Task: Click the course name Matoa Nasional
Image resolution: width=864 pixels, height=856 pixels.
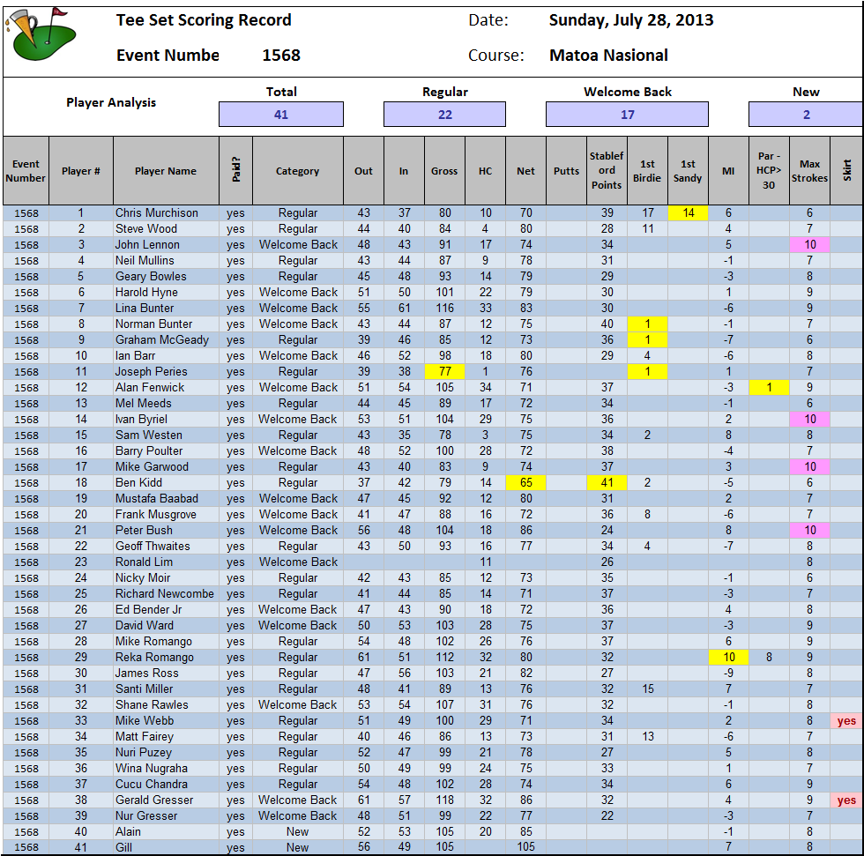Action: 608,56
